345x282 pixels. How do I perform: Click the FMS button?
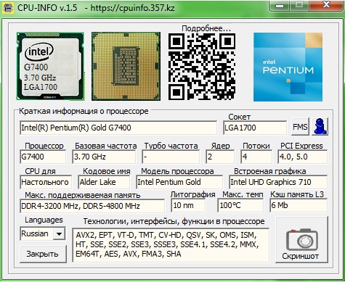[300, 126]
